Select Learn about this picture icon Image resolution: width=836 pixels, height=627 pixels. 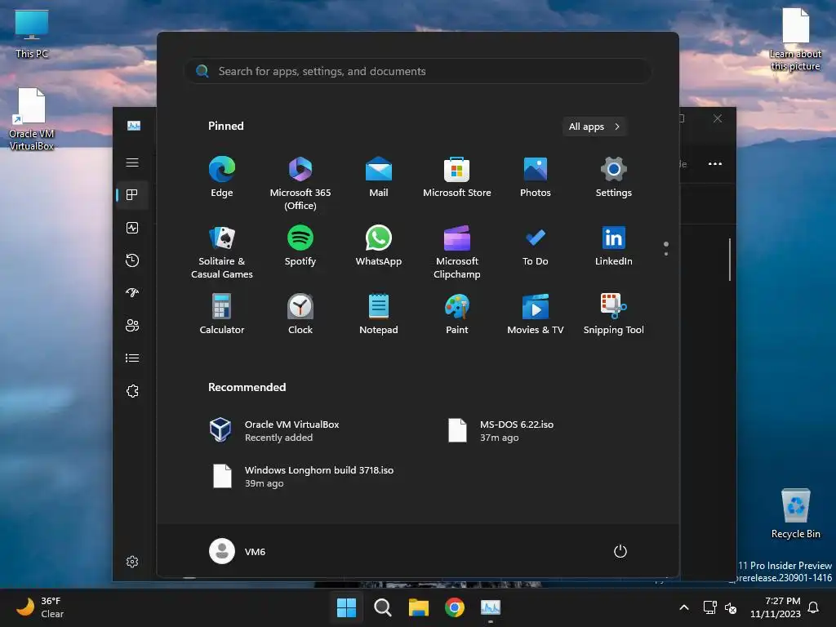pyautogui.click(x=795, y=39)
